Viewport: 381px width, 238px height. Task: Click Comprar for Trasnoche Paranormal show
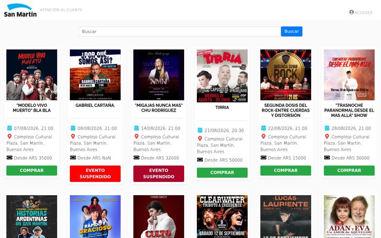pos(349,170)
